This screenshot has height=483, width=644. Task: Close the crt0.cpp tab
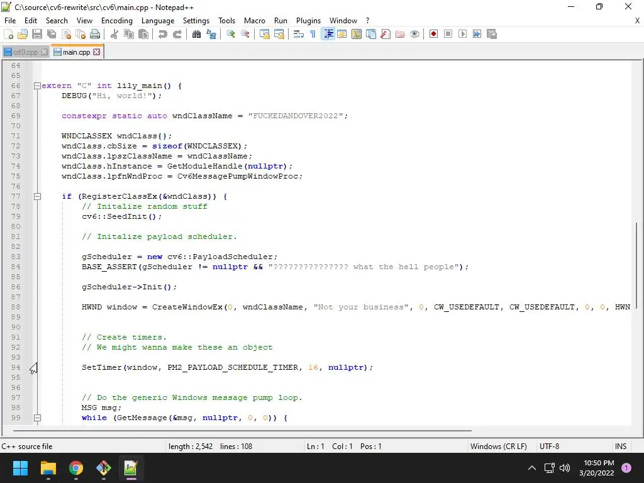(x=45, y=52)
